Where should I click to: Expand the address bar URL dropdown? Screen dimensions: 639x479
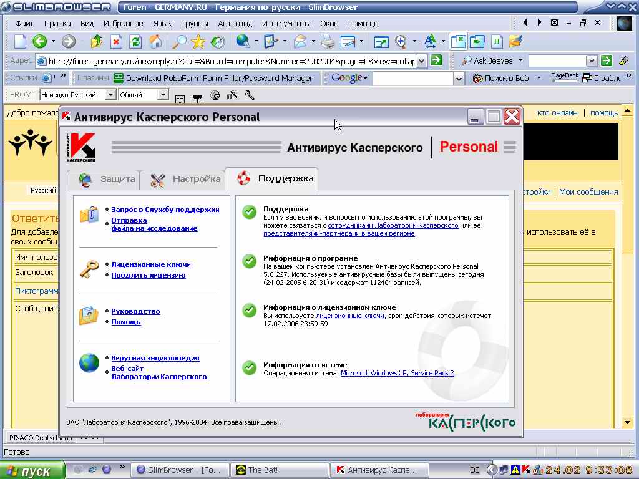422,61
